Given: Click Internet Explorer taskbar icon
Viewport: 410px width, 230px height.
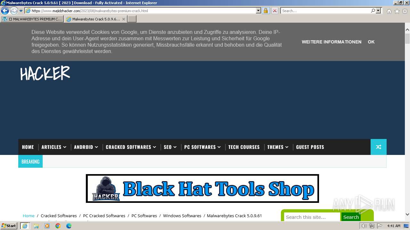Looking at the screenshot, I should click(25, 226).
